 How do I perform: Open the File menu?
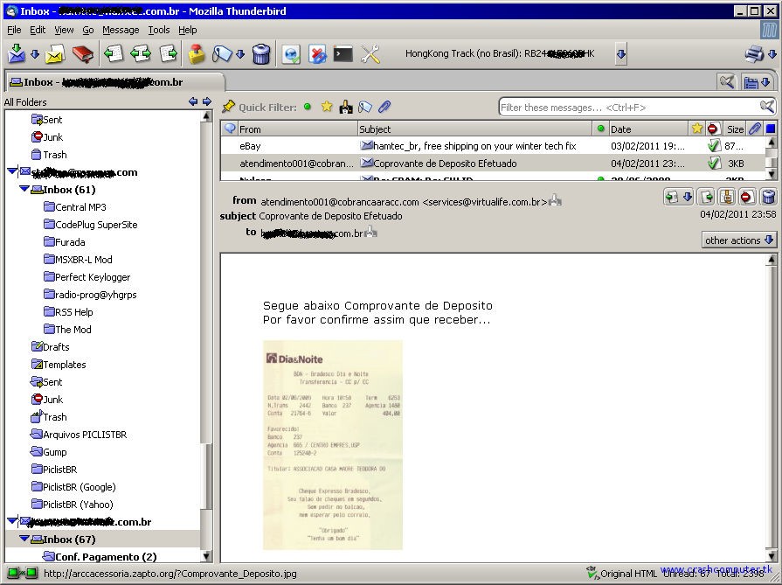14,30
